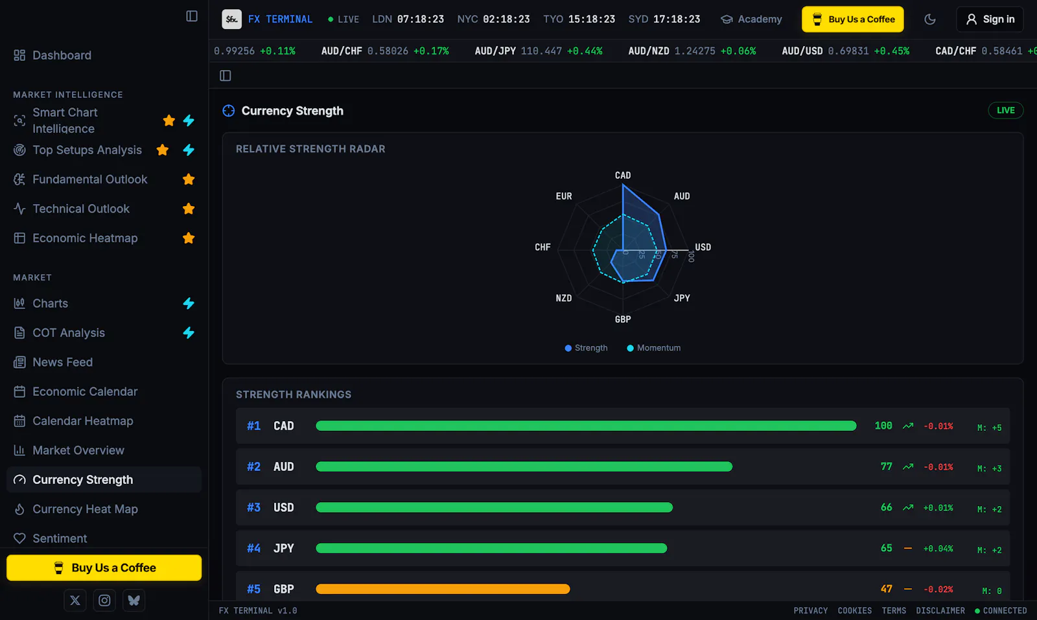Open Bluesky butterfly social icon
1037x620 pixels.
134,601
